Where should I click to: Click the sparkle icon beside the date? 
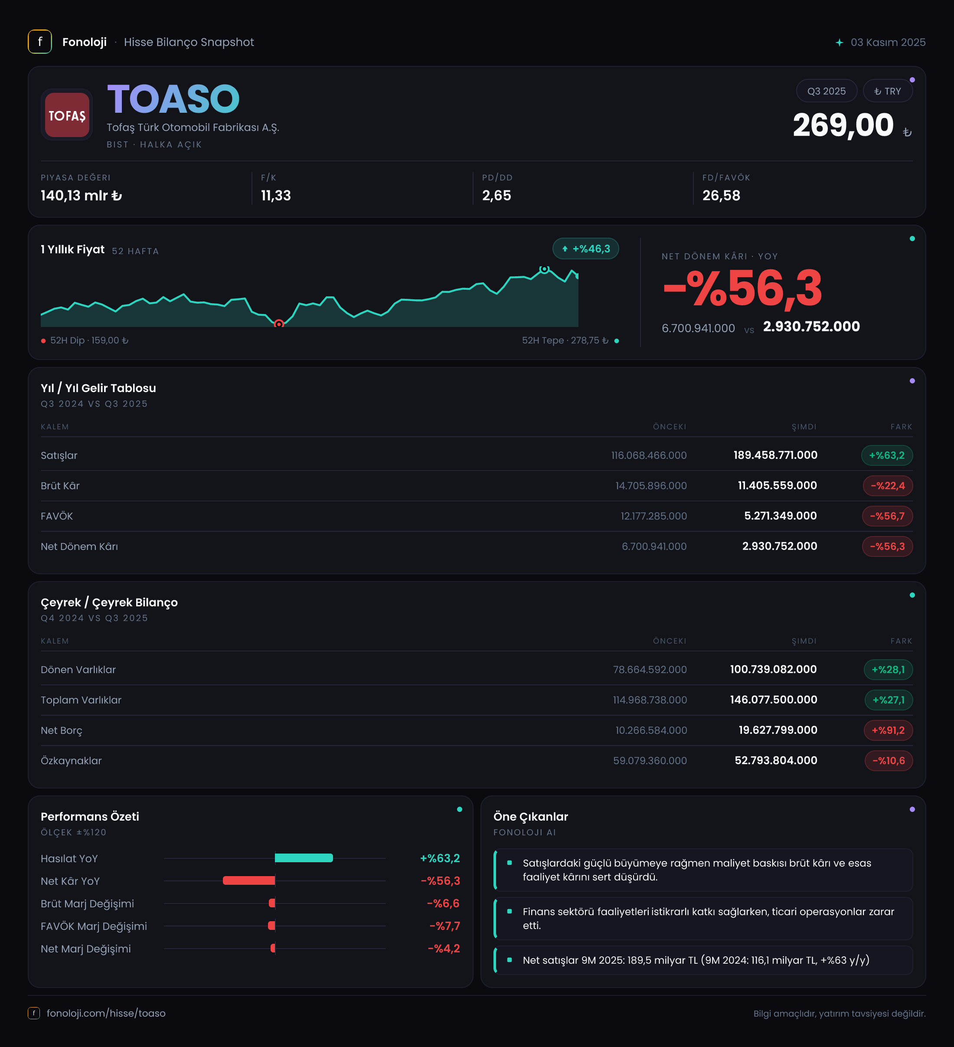tap(839, 43)
